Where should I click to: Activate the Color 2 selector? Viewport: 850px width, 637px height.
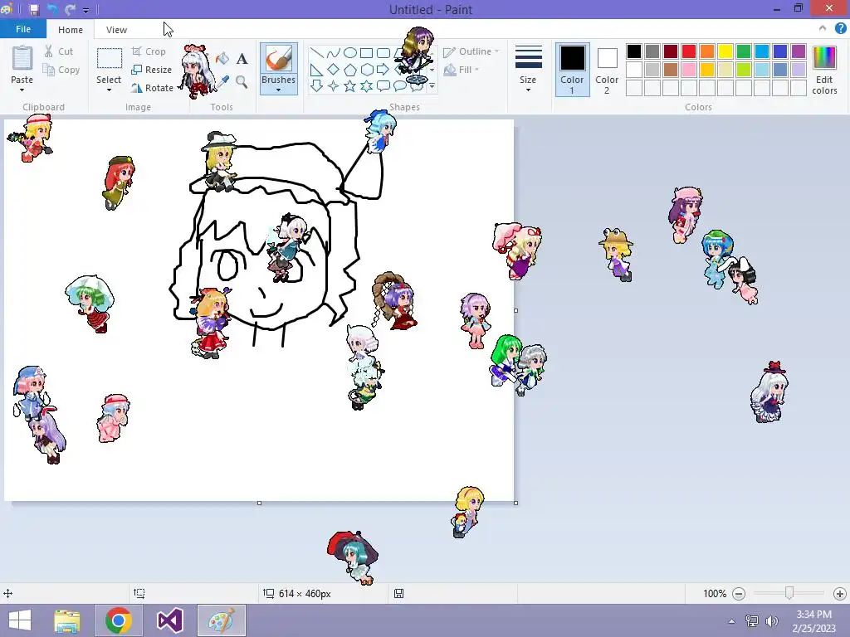[x=607, y=70]
